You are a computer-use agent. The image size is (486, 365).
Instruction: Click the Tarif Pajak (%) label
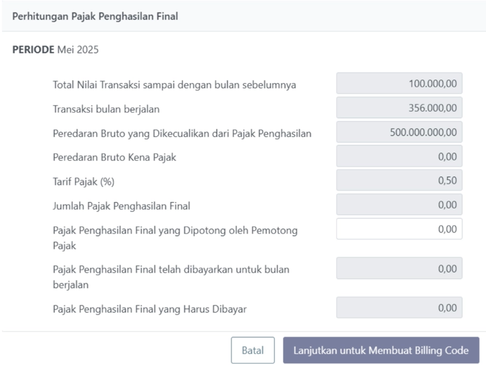84,181
